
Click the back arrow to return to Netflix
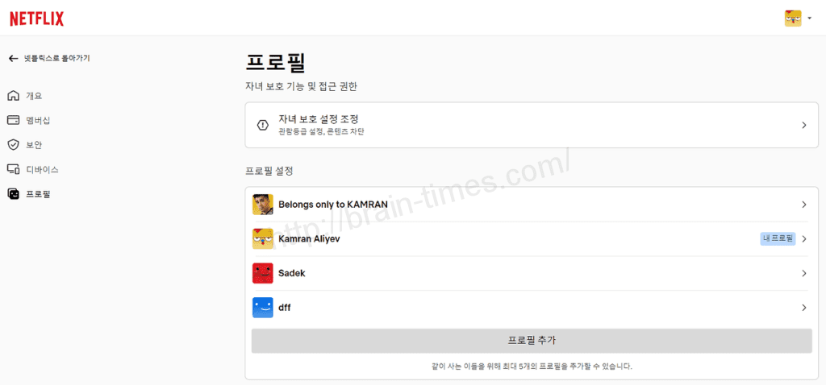click(13, 58)
